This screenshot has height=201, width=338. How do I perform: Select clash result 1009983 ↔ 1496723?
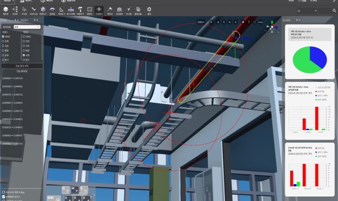click(12, 79)
